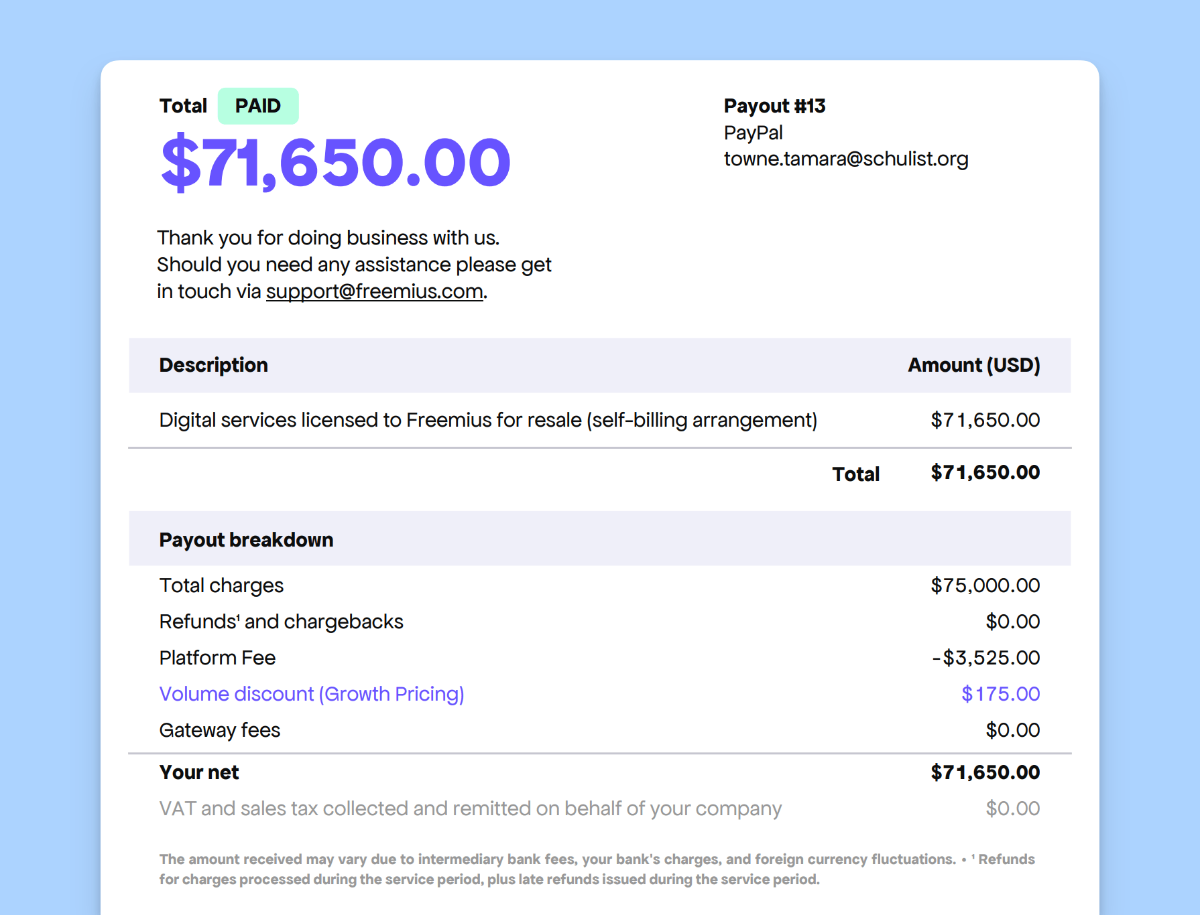
Task: Select the Total charges label
Action: (x=221, y=585)
